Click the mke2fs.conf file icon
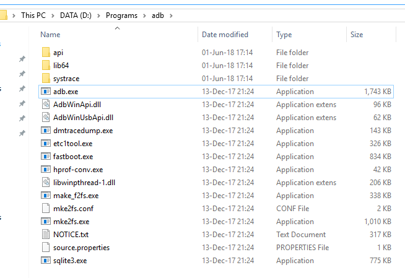This screenshot has height=278, width=405. coord(46,208)
